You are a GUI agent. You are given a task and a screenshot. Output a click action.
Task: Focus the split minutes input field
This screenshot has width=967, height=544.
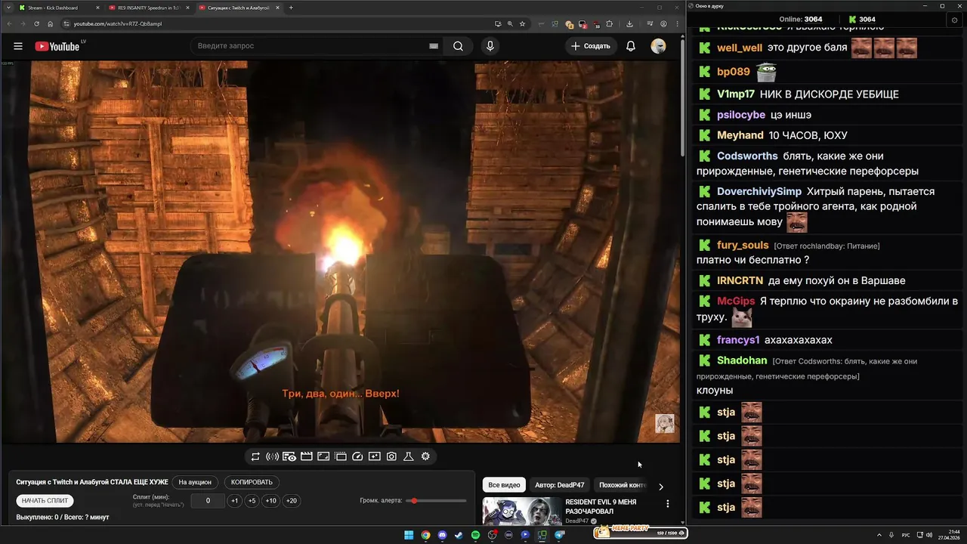coord(207,500)
